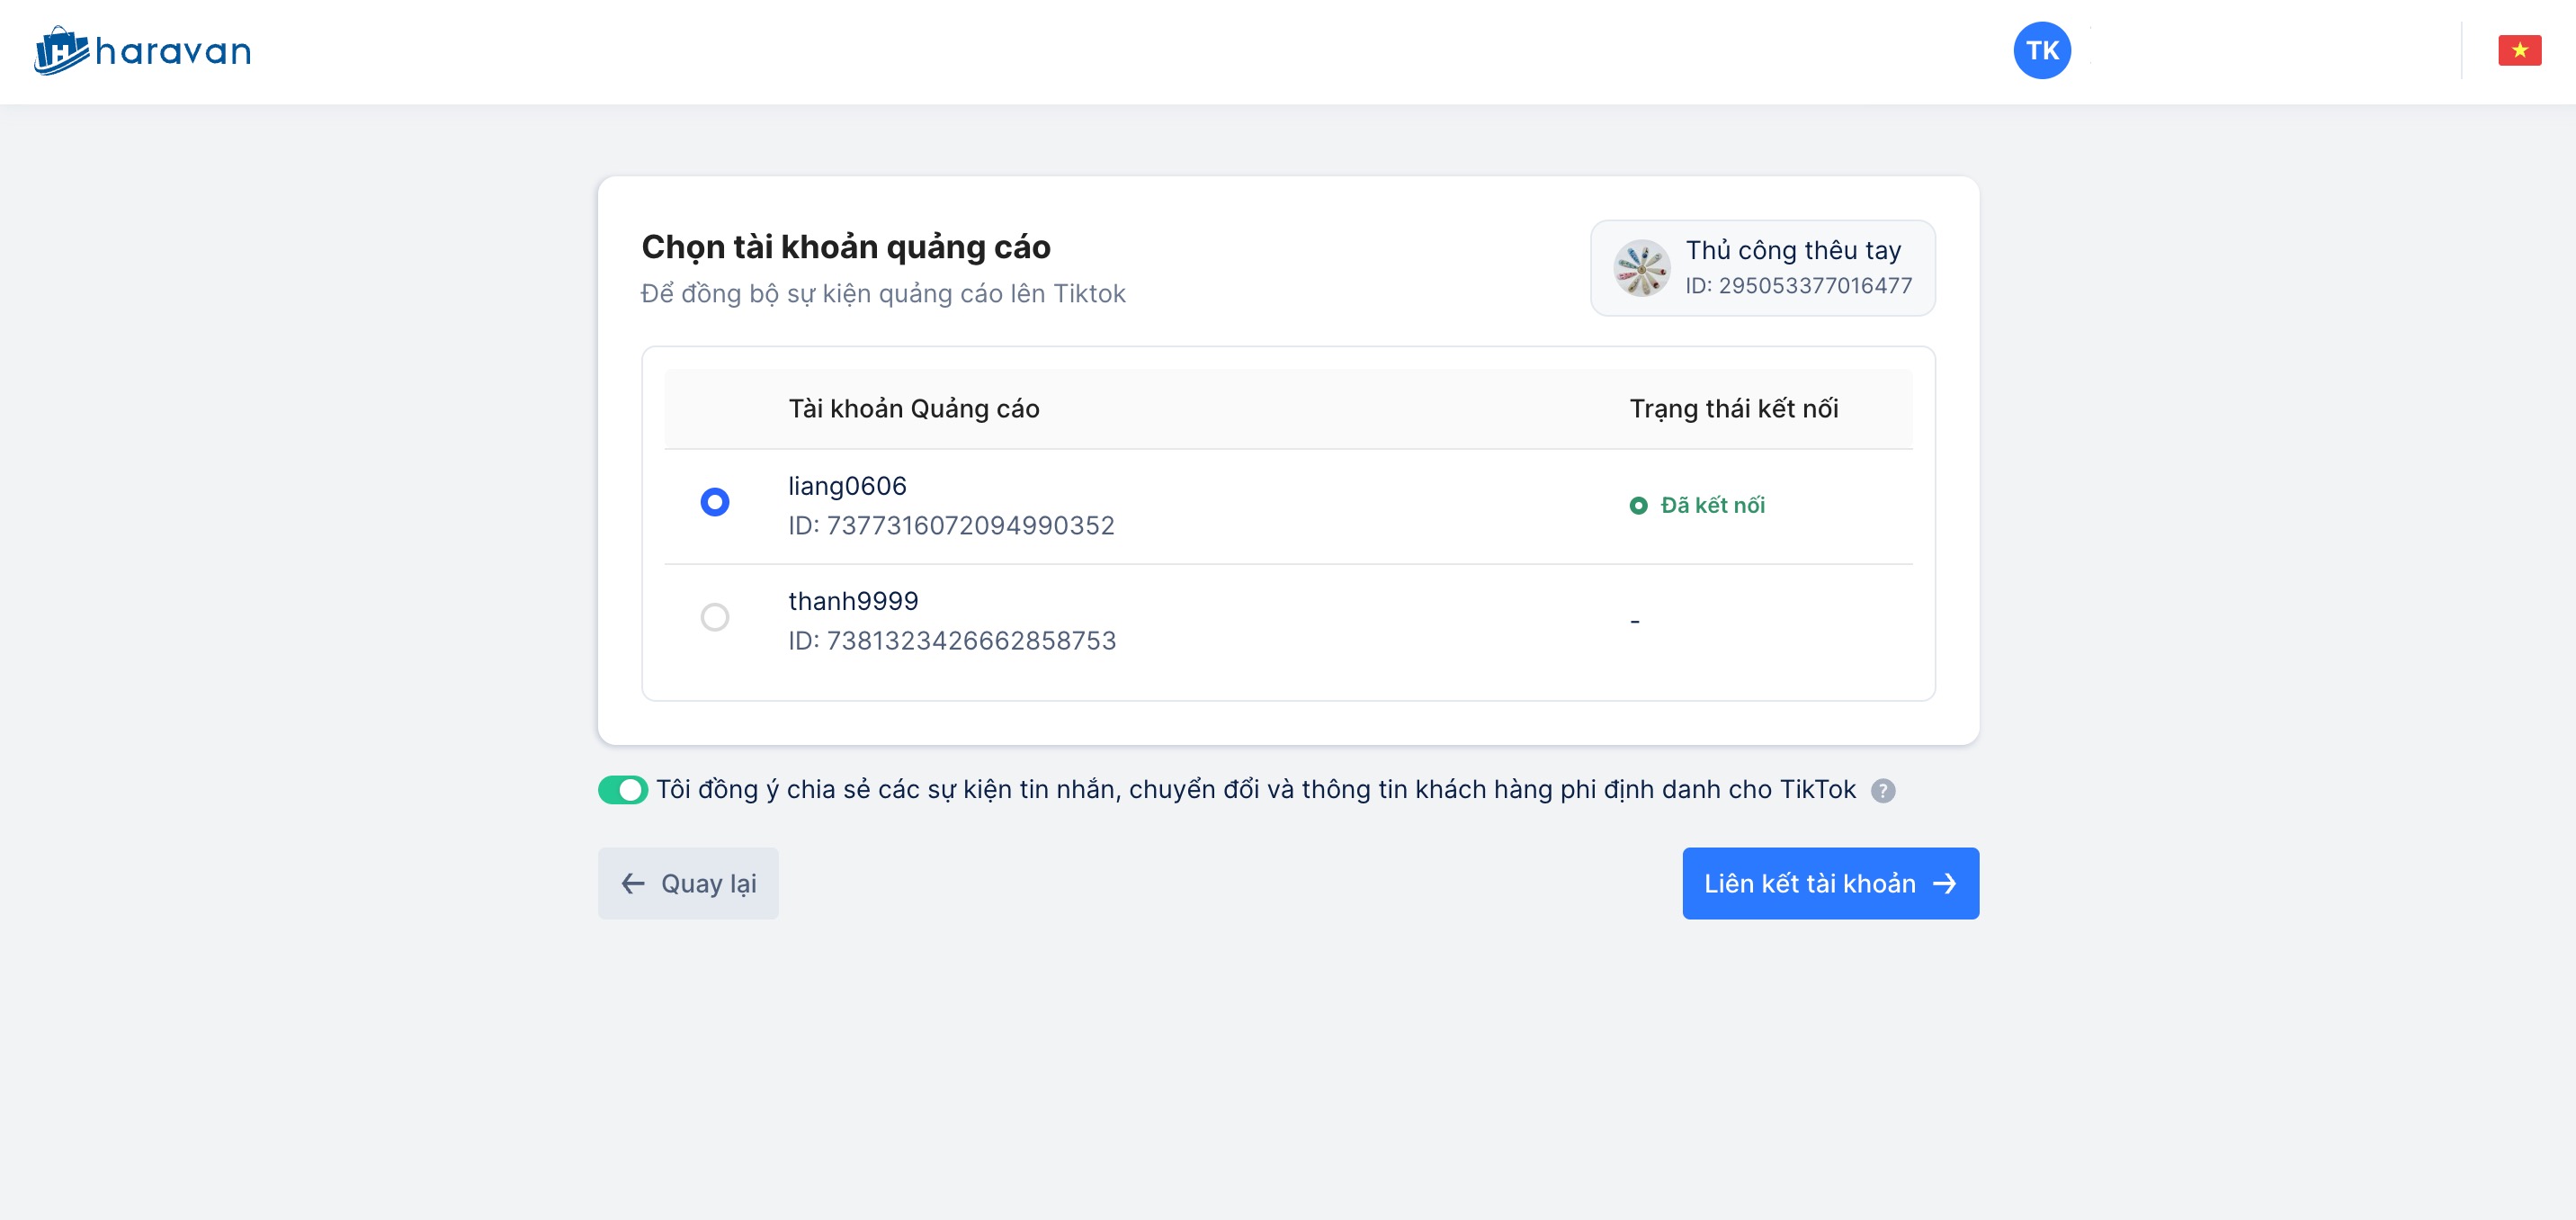Select the thanh9999 ad account radio
This screenshot has height=1220, width=2576.
click(714, 617)
